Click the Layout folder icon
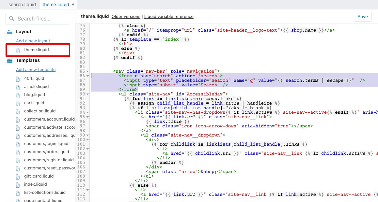 point(10,32)
